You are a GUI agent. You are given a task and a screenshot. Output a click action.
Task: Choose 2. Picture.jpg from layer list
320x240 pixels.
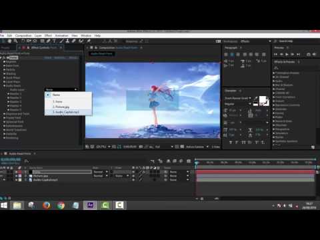tap(68, 107)
